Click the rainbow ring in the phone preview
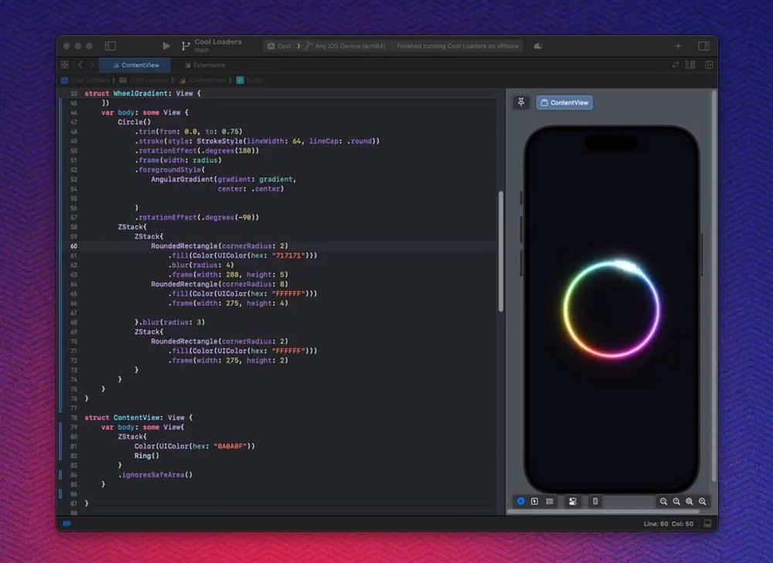This screenshot has width=773, height=563. coord(611,308)
